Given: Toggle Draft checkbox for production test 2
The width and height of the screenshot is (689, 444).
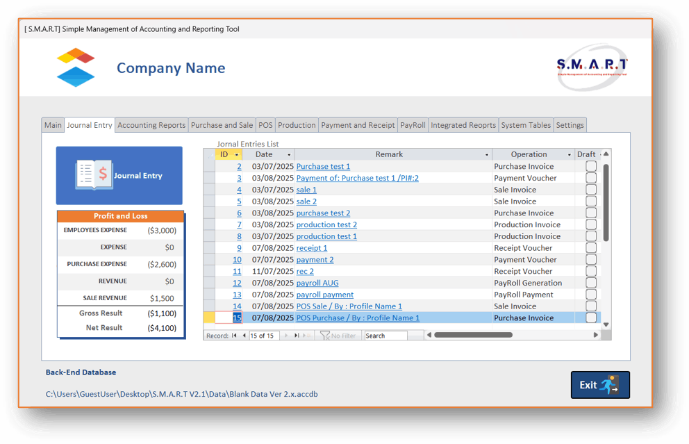Looking at the screenshot, I should coord(591,224).
